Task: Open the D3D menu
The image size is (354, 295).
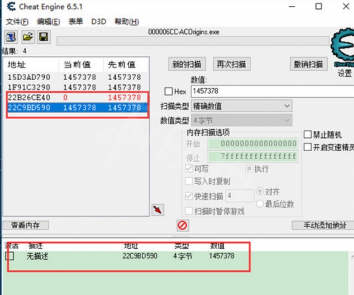Action: point(99,22)
